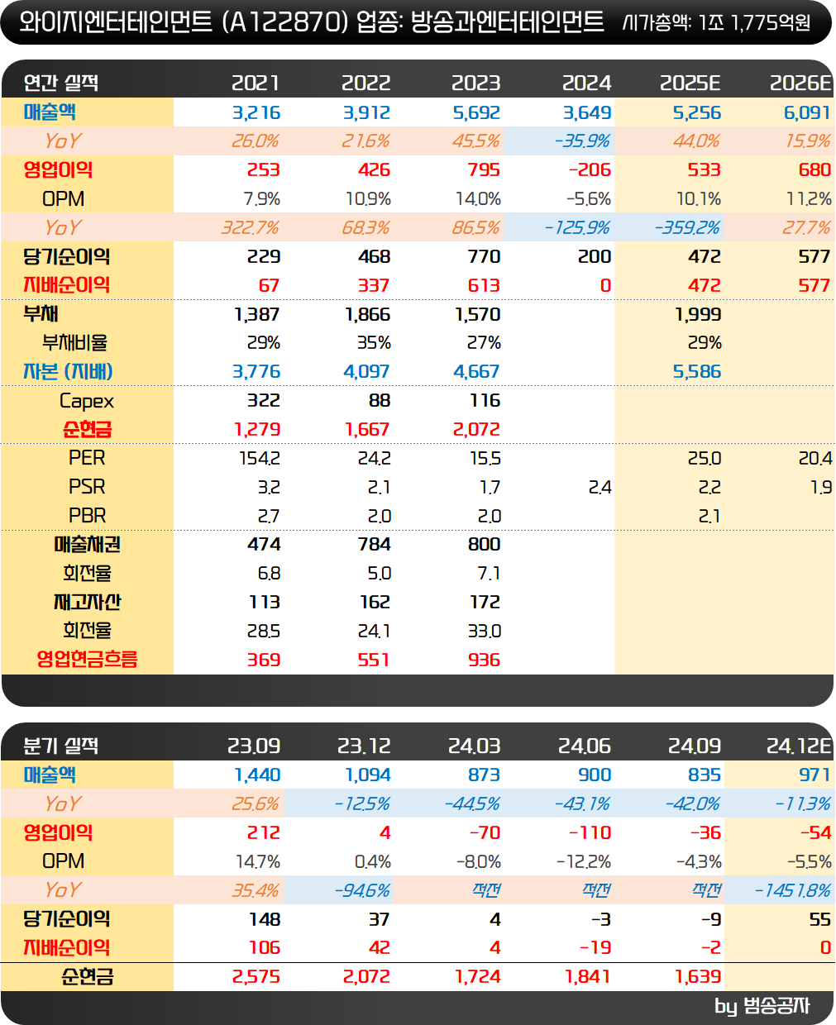Select the 적전 label under 24.06
The image size is (836, 1025).
pos(597,891)
